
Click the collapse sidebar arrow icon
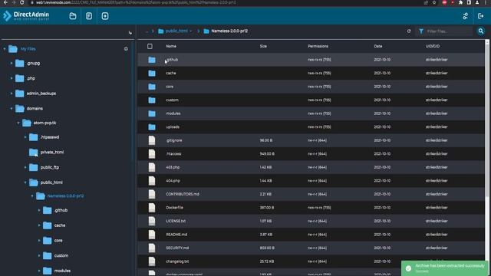[x=130, y=32]
